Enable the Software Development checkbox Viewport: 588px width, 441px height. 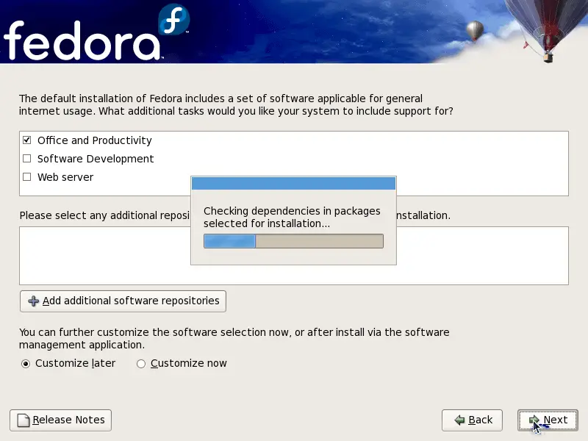(26, 159)
